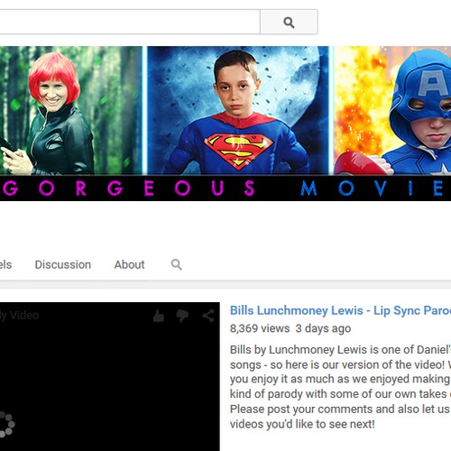The image size is (451, 451).
Task: Search this channel via magnifier icon
Action: point(177,264)
